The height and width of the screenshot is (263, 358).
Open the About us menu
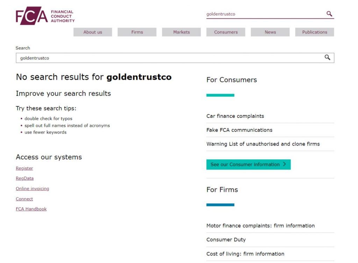[x=93, y=32]
